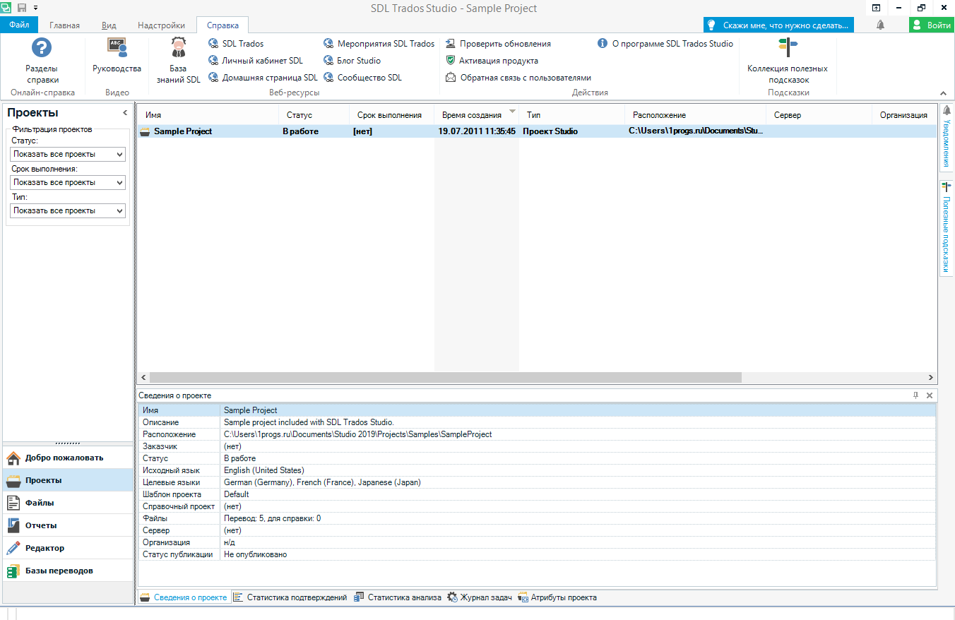Click the horizontal scrollbar of project list
The image size is (955, 620).
(x=445, y=378)
